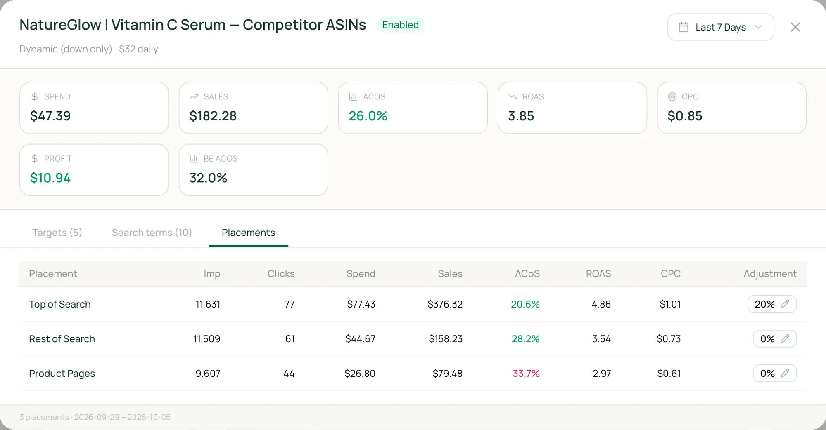Sort by the ROAS column header
Screen dimensions: 826x430
pos(598,274)
